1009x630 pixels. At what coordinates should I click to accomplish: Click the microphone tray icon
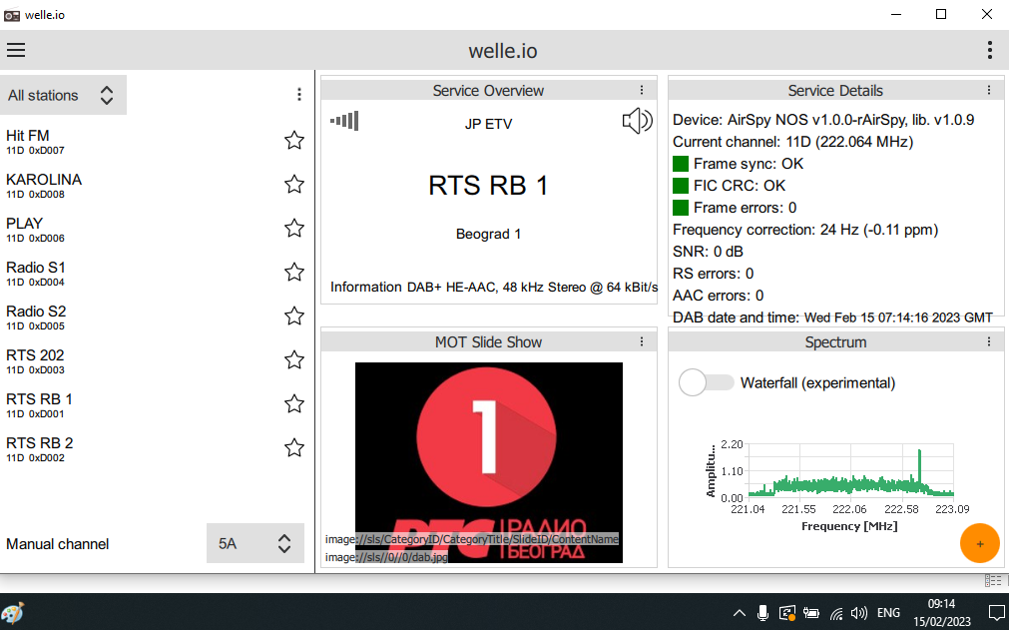coord(762,613)
